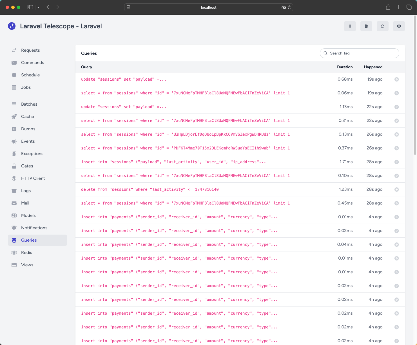Click the insert into sessions query text

(173, 162)
